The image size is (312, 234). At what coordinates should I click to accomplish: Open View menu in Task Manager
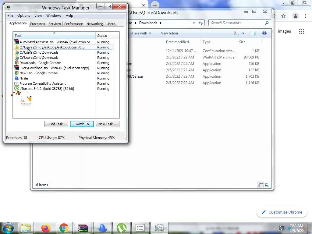[38, 16]
